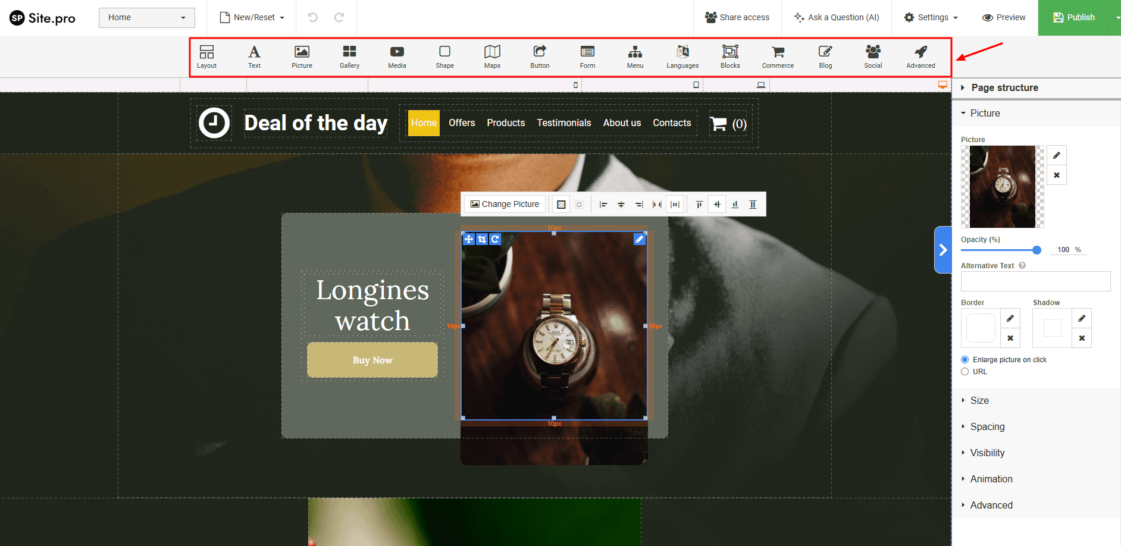1121x546 pixels.
Task: Adjust the Opacity slider handle
Action: [1037, 250]
